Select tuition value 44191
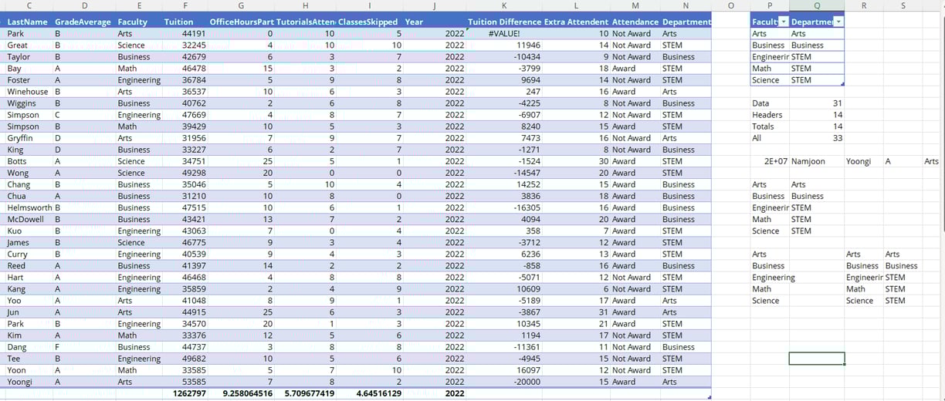Viewport: 945px width, 401px height. 185,34
